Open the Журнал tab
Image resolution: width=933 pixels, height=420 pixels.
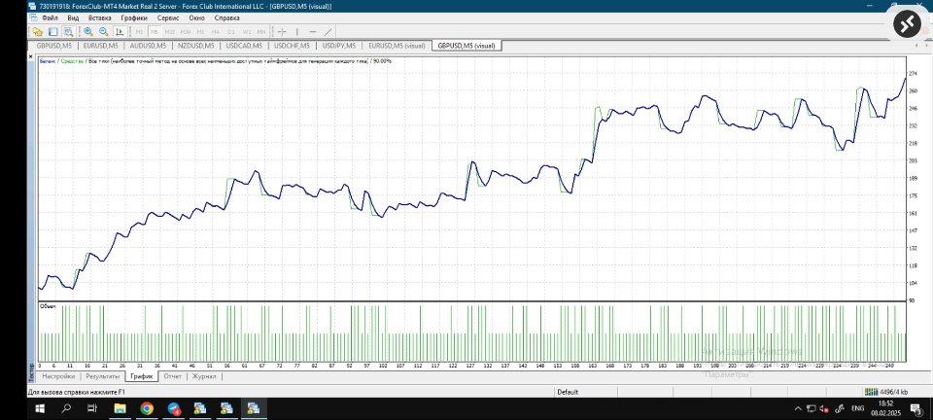pos(203,376)
